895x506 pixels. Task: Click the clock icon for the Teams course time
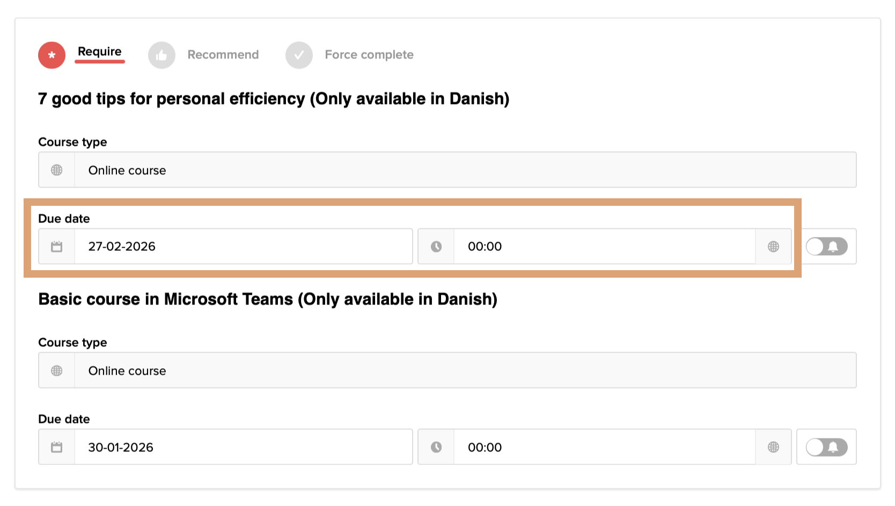(x=436, y=447)
